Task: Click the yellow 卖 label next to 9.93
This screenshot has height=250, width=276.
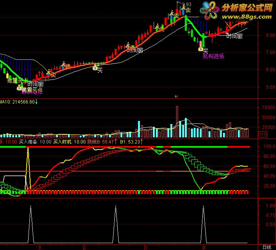Action: (x=188, y=10)
